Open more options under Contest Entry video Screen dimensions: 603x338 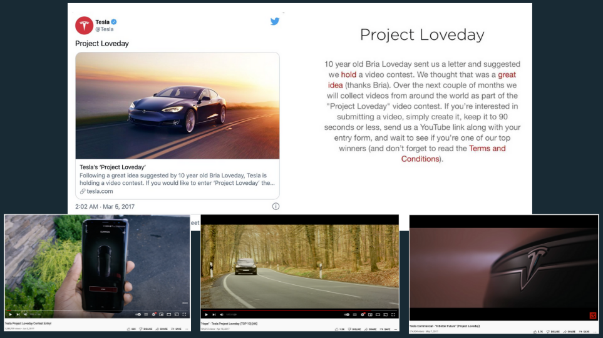[187, 329]
